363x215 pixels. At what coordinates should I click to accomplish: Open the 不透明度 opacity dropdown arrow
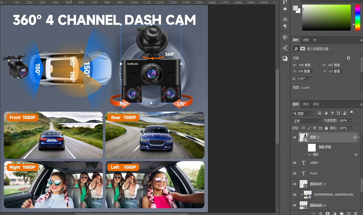click(x=351, y=121)
